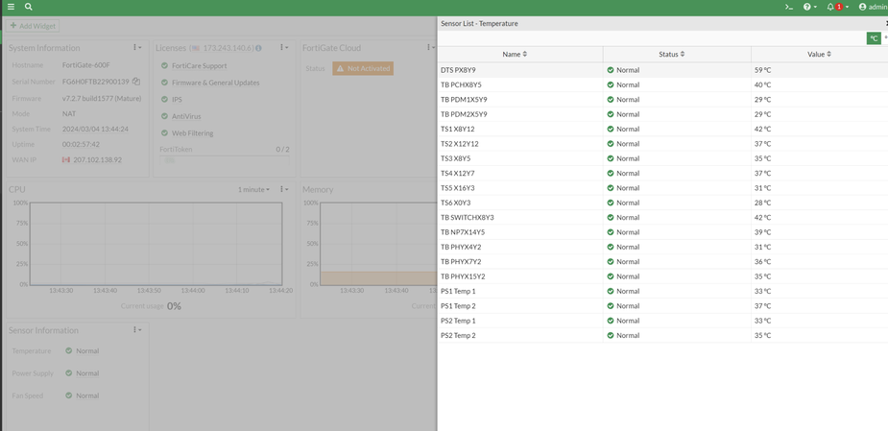Image resolution: width=888 pixels, height=431 pixels.
Task: Click the Add Widget button
Action: point(33,26)
